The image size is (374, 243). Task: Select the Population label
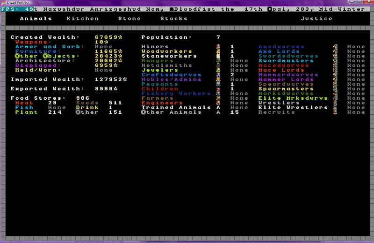[167, 37]
